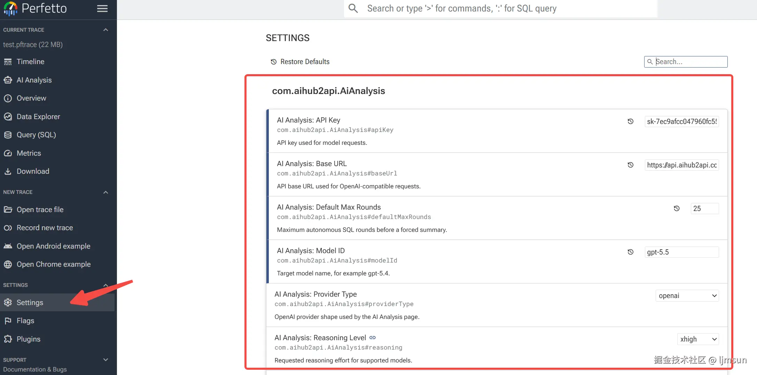Screen dimensions: 757x375
Task: Click the omnibox search magnifier icon
Action: pos(353,8)
